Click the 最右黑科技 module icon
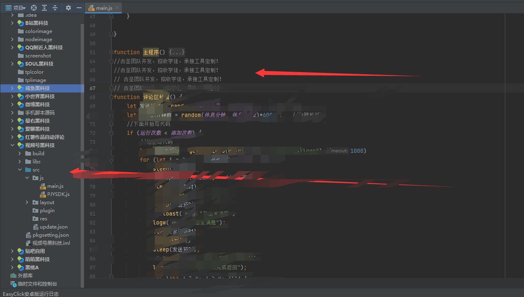Screen dimensions: 524x297 pyautogui.click(x=21, y=121)
